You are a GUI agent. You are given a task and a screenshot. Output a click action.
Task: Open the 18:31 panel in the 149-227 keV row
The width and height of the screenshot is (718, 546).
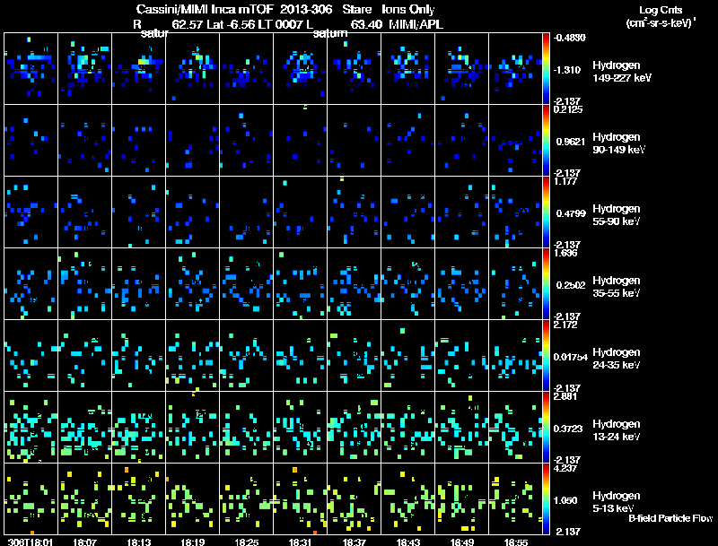click(300, 68)
